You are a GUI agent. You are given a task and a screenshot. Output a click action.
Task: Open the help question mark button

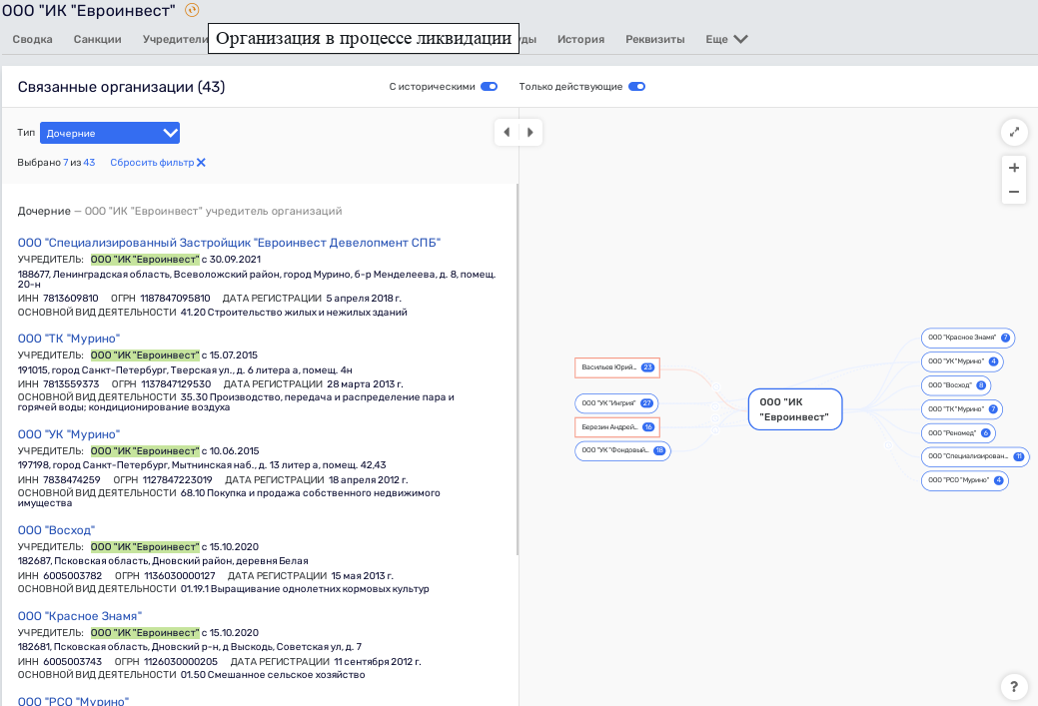[1013, 687]
